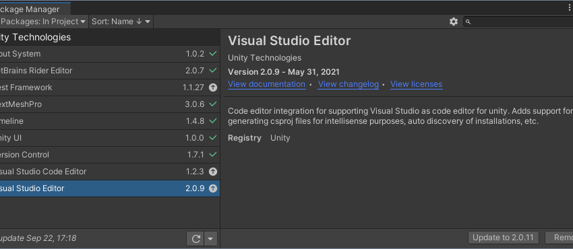Open the Package Manager settings gear
The height and width of the screenshot is (249, 573).
(454, 22)
